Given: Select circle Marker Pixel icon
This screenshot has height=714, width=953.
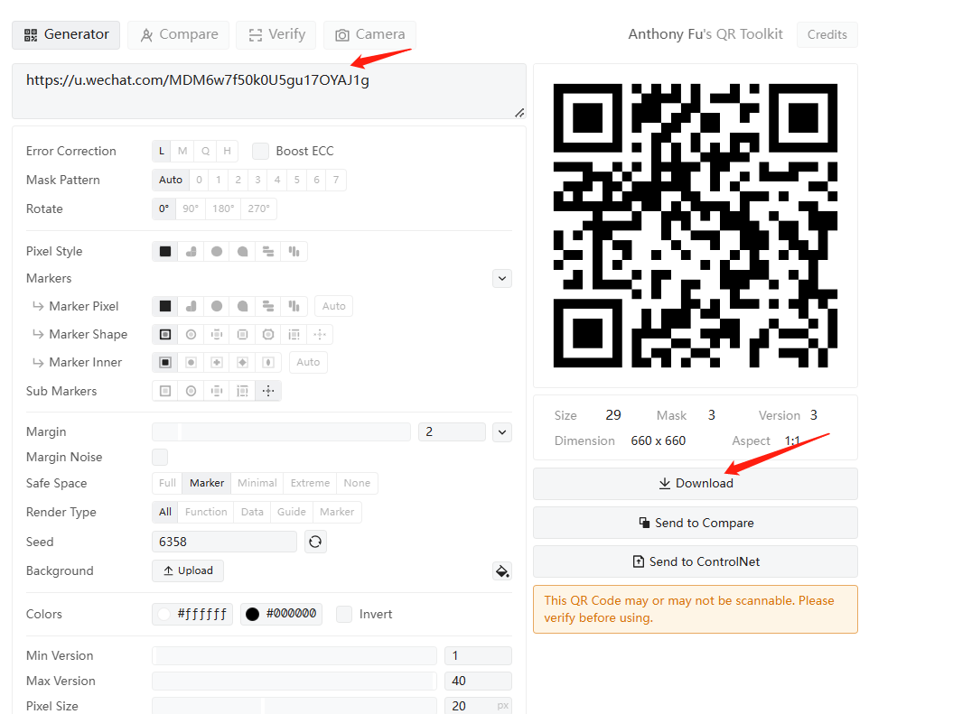Looking at the screenshot, I should (x=217, y=306).
